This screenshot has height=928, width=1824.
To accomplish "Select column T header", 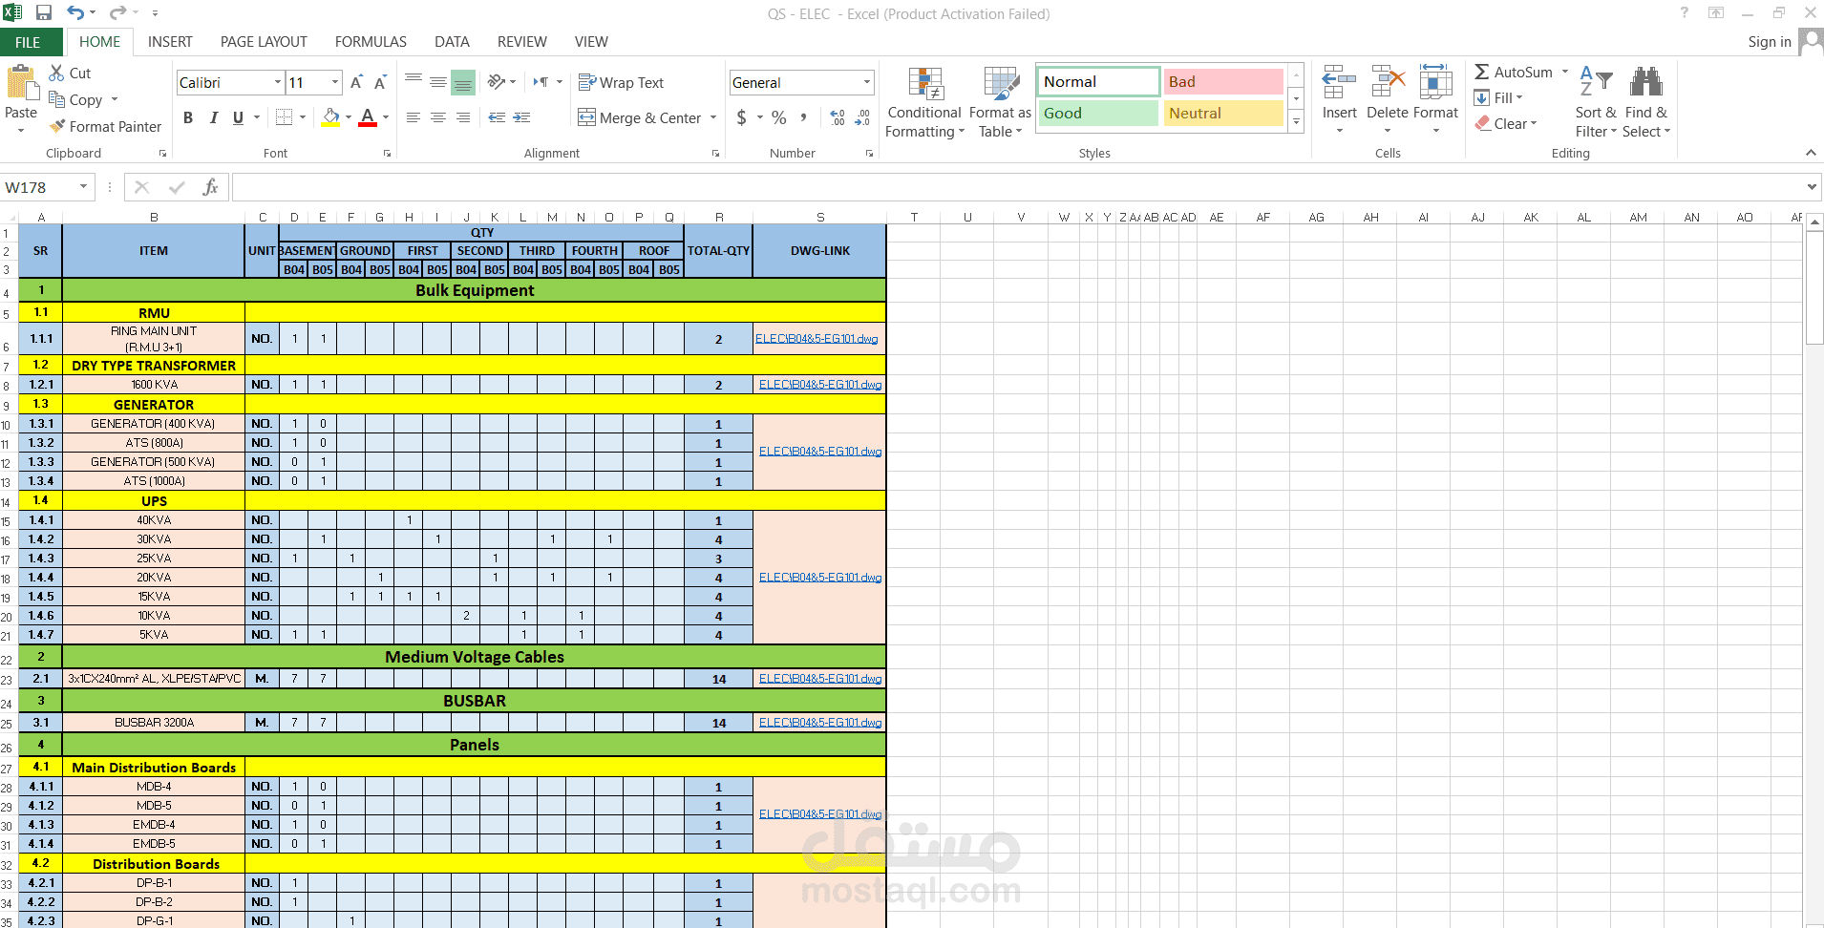I will coord(914,218).
